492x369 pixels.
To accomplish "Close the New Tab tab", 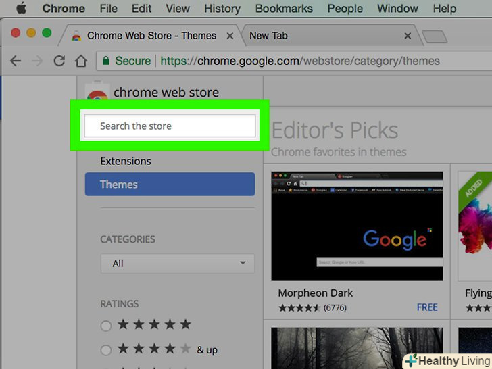I will (x=408, y=36).
